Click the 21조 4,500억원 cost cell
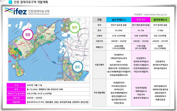 [119, 36]
